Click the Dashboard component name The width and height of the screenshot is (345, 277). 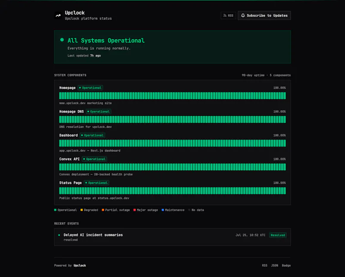69,135
